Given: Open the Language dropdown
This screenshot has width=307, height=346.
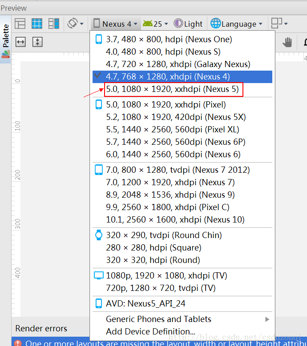Looking at the screenshot, I should pyautogui.click(x=236, y=24).
